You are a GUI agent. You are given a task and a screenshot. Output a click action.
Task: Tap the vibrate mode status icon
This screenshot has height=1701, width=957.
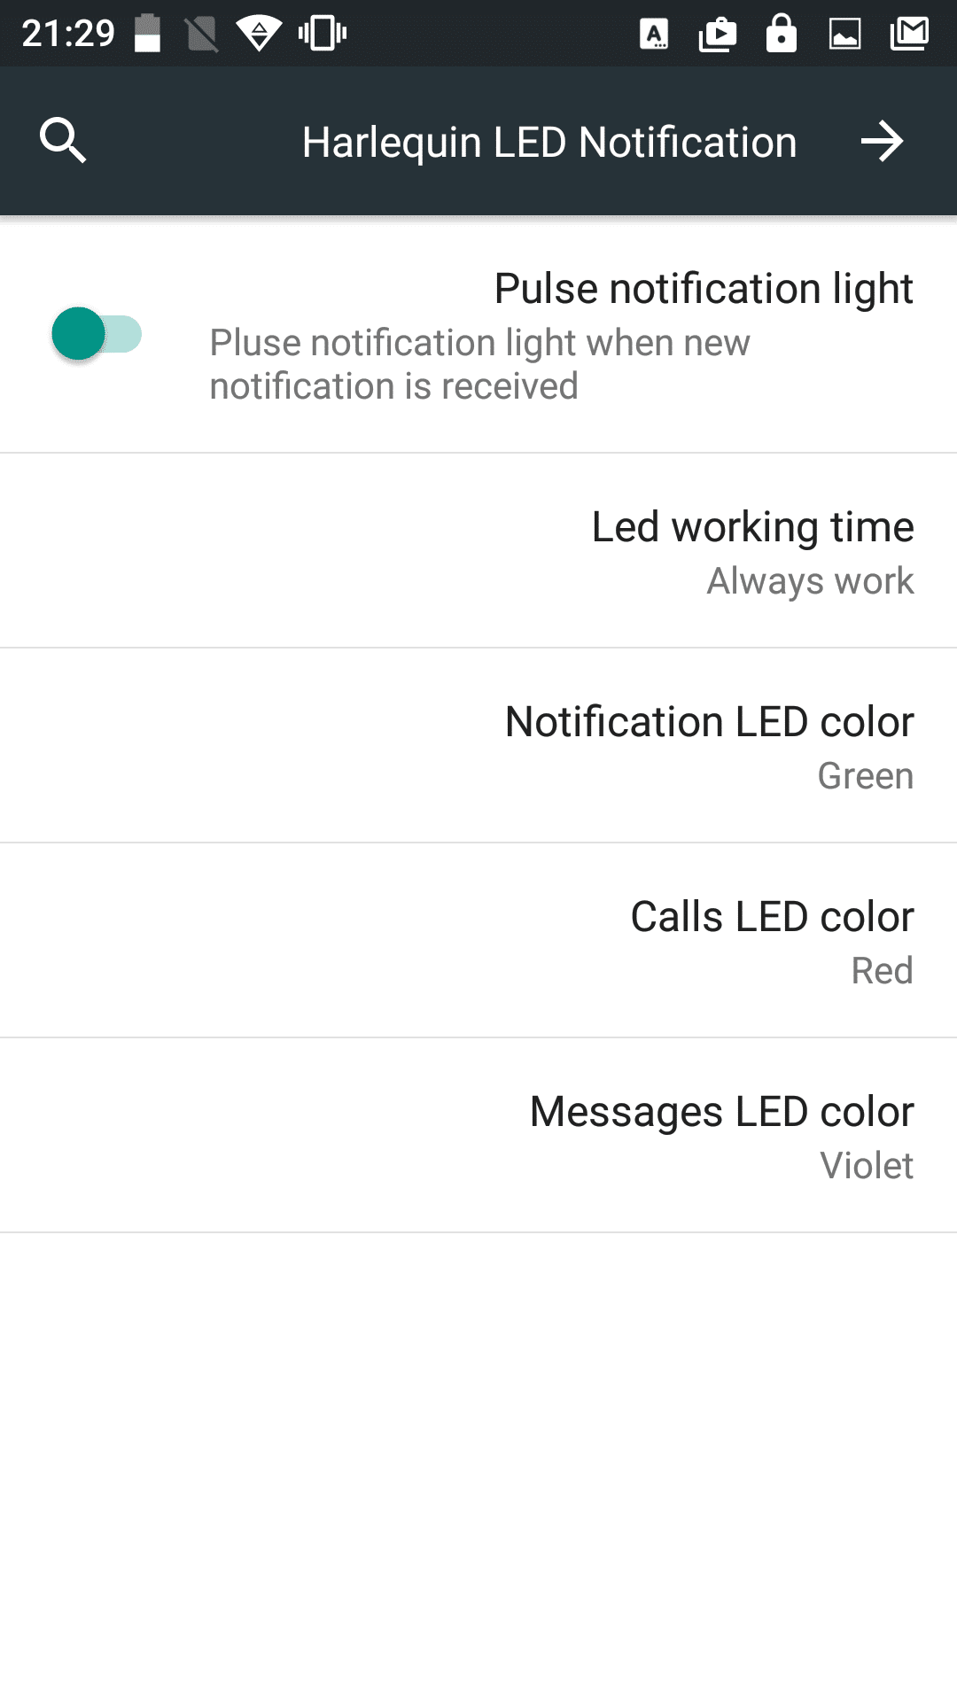click(x=322, y=34)
